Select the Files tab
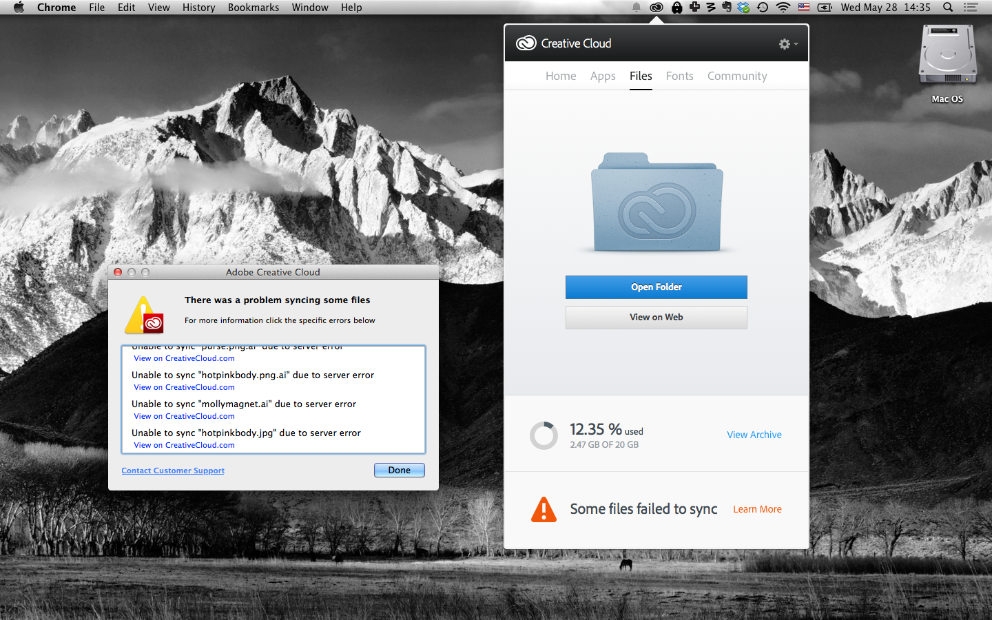Screen dimensions: 992x620 point(641,76)
